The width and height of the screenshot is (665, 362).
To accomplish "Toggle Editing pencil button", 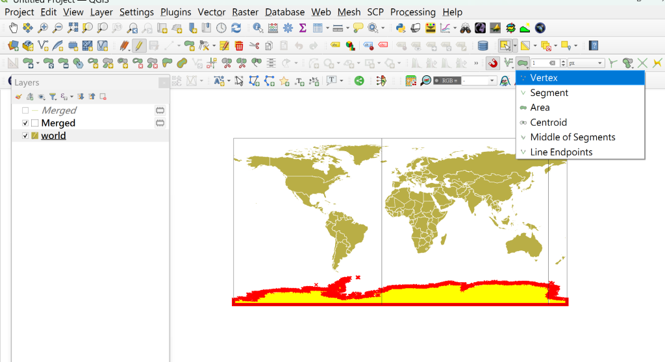I will point(139,45).
